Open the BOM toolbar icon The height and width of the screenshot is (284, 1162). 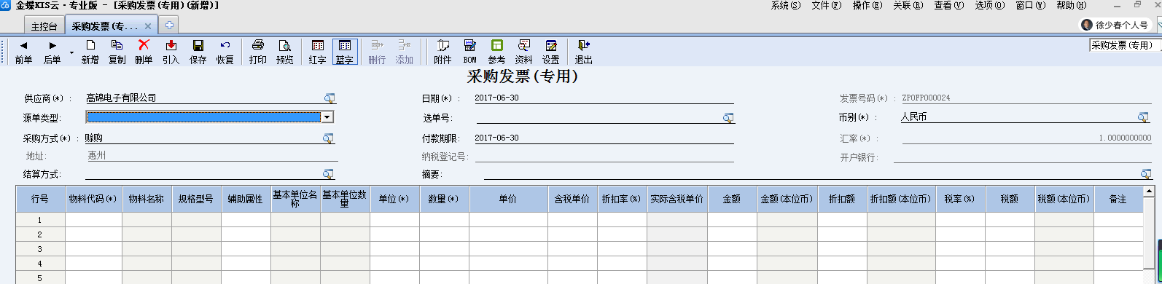(469, 52)
